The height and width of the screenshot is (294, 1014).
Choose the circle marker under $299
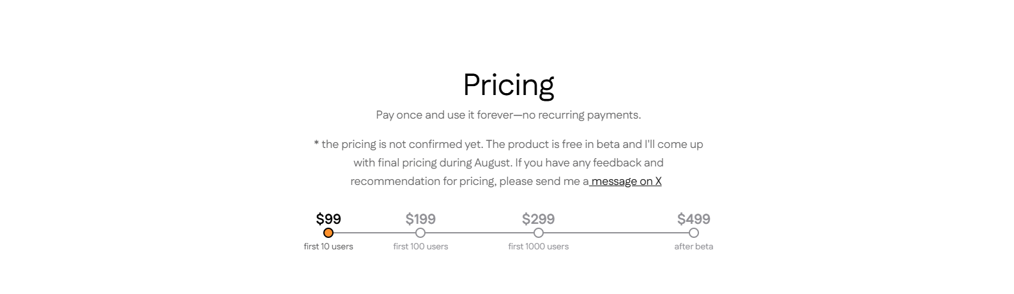539,233
